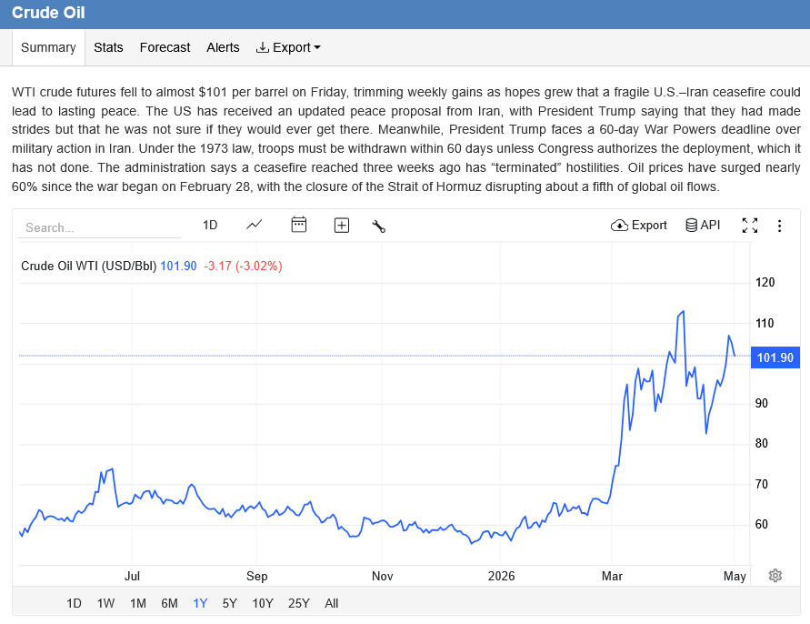810x624 pixels.
Task: Select the All time range
Action: [x=331, y=603]
